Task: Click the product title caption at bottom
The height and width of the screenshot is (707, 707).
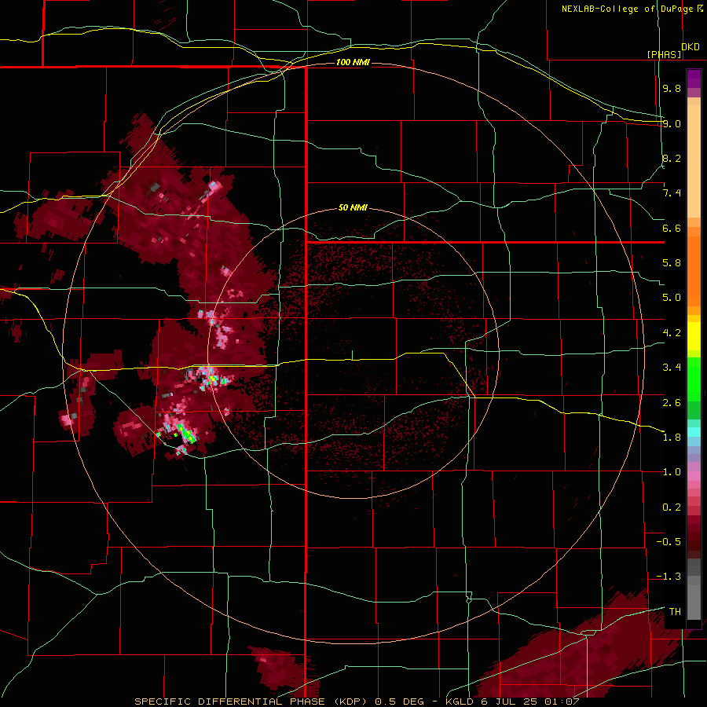Action: [x=357, y=702]
